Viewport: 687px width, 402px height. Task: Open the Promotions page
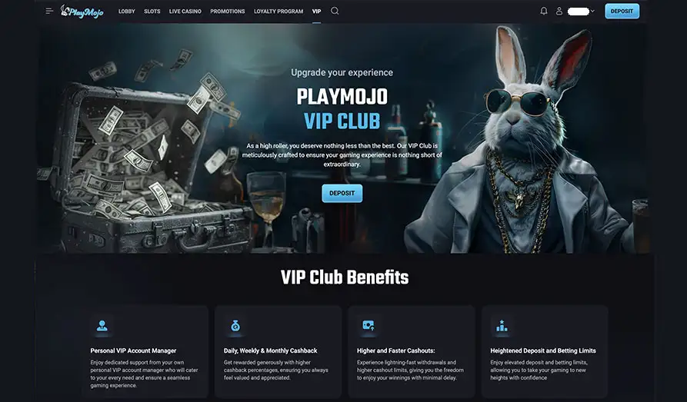click(228, 12)
